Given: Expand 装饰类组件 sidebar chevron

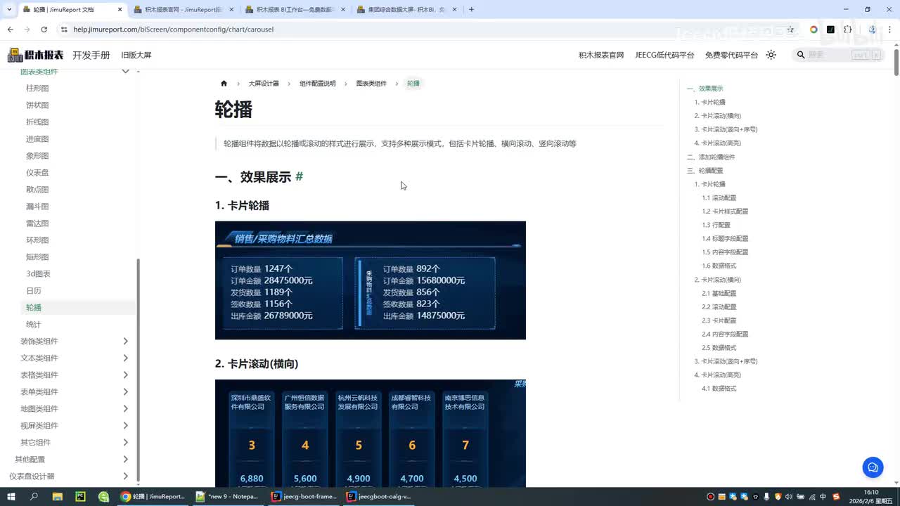Looking at the screenshot, I should (126, 341).
